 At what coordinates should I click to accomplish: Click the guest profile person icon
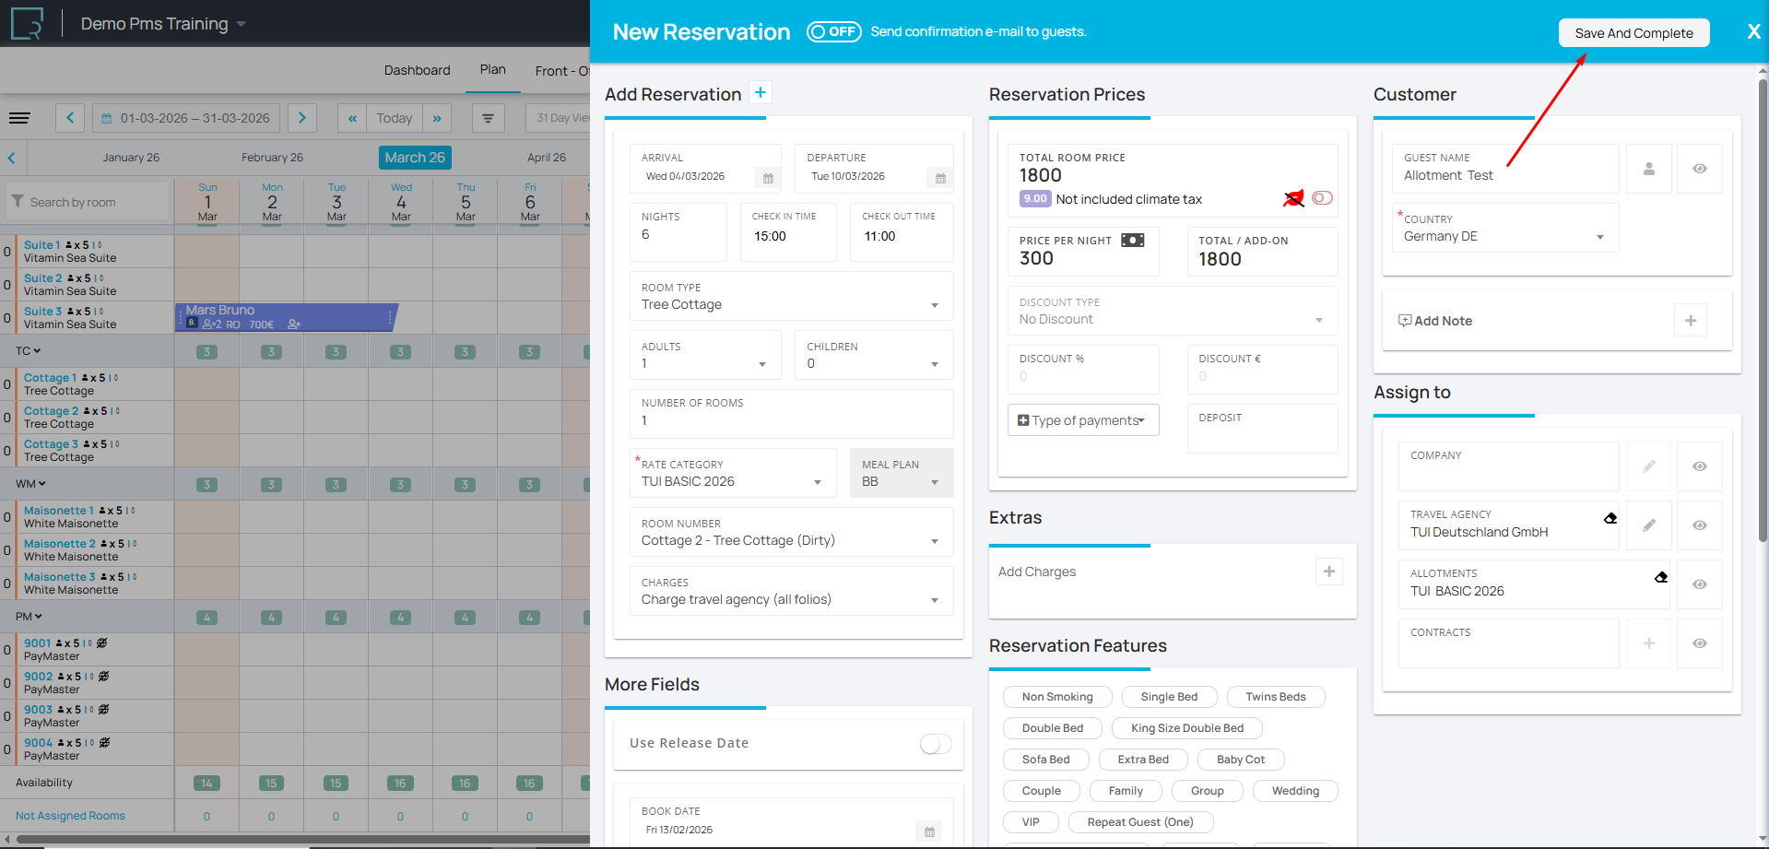point(1648,169)
